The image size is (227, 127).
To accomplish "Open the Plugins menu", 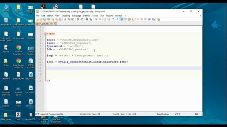I will pyautogui.click(x=110, y=16).
